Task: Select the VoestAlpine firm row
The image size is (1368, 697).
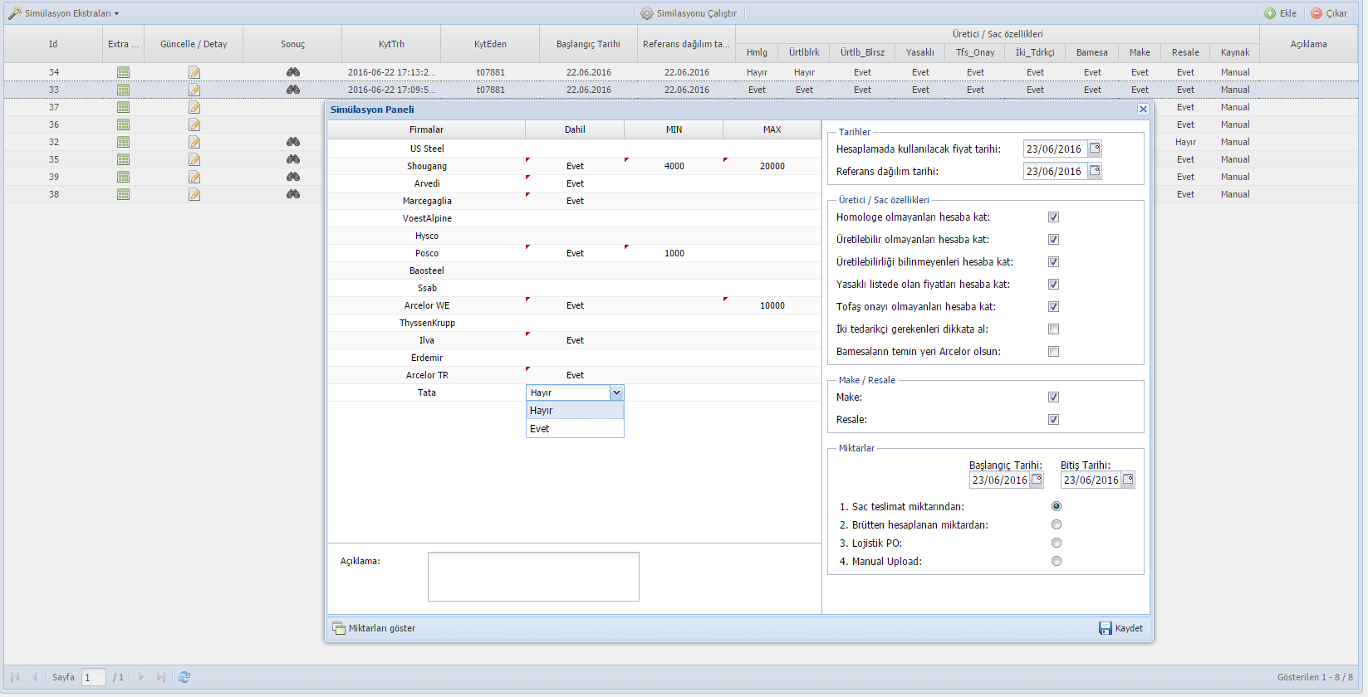Action: pyautogui.click(x=575, y=218)
